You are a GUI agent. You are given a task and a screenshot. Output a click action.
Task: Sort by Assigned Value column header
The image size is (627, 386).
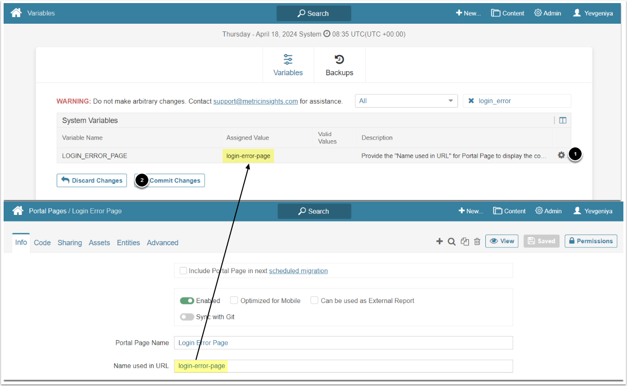[x=248, y=138]
